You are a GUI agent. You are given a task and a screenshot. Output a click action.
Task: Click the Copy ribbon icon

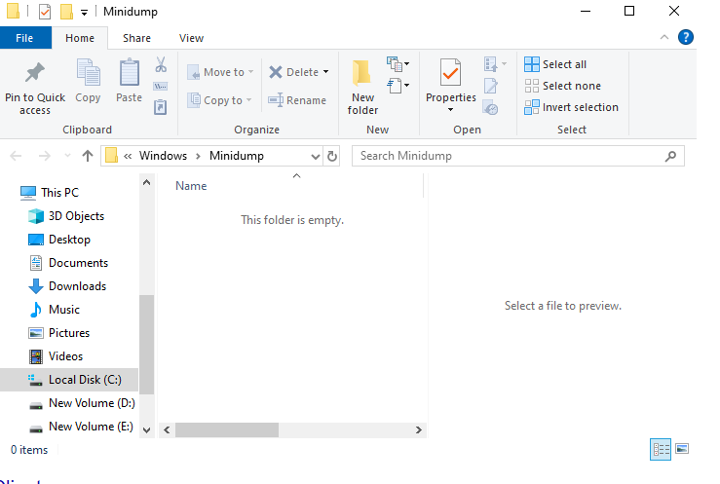tap(88, 72)
